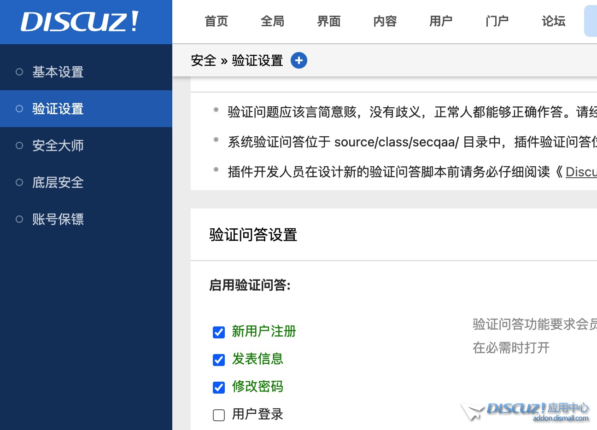Open the 首页 top menu
The width and height of the screenshot is (597, 430).
point(217,21)
